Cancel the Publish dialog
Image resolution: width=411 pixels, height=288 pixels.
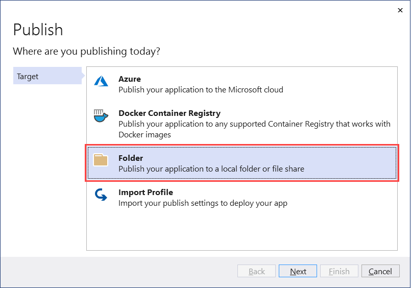click(380, 271)
